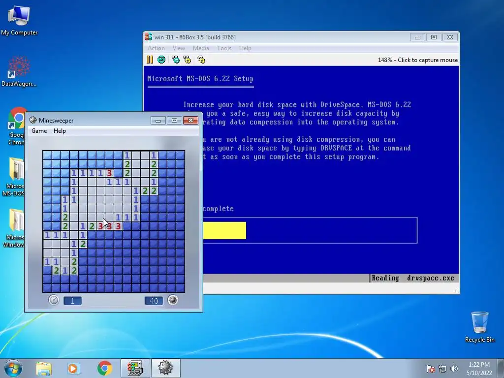Image resolution: width=504 pixels, height=378 pixels.
Task: Click top-left unrevealed Minesweeper tile
Action: point(48,155)
